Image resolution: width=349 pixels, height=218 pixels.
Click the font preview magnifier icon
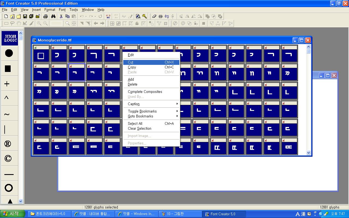(138, 16)
